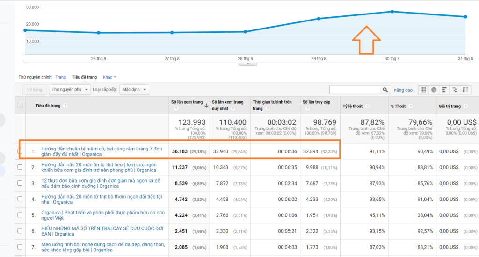The height and width of the screenshot is (257, 479).
Task: Expand the Khác dimension dropdown
Action: pos(109,77)
